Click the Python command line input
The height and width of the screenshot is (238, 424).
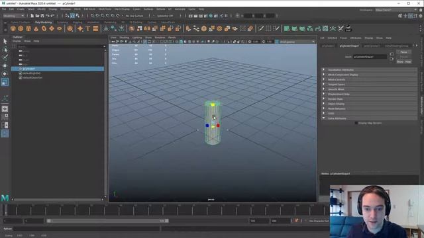click(x=87, y=229)
